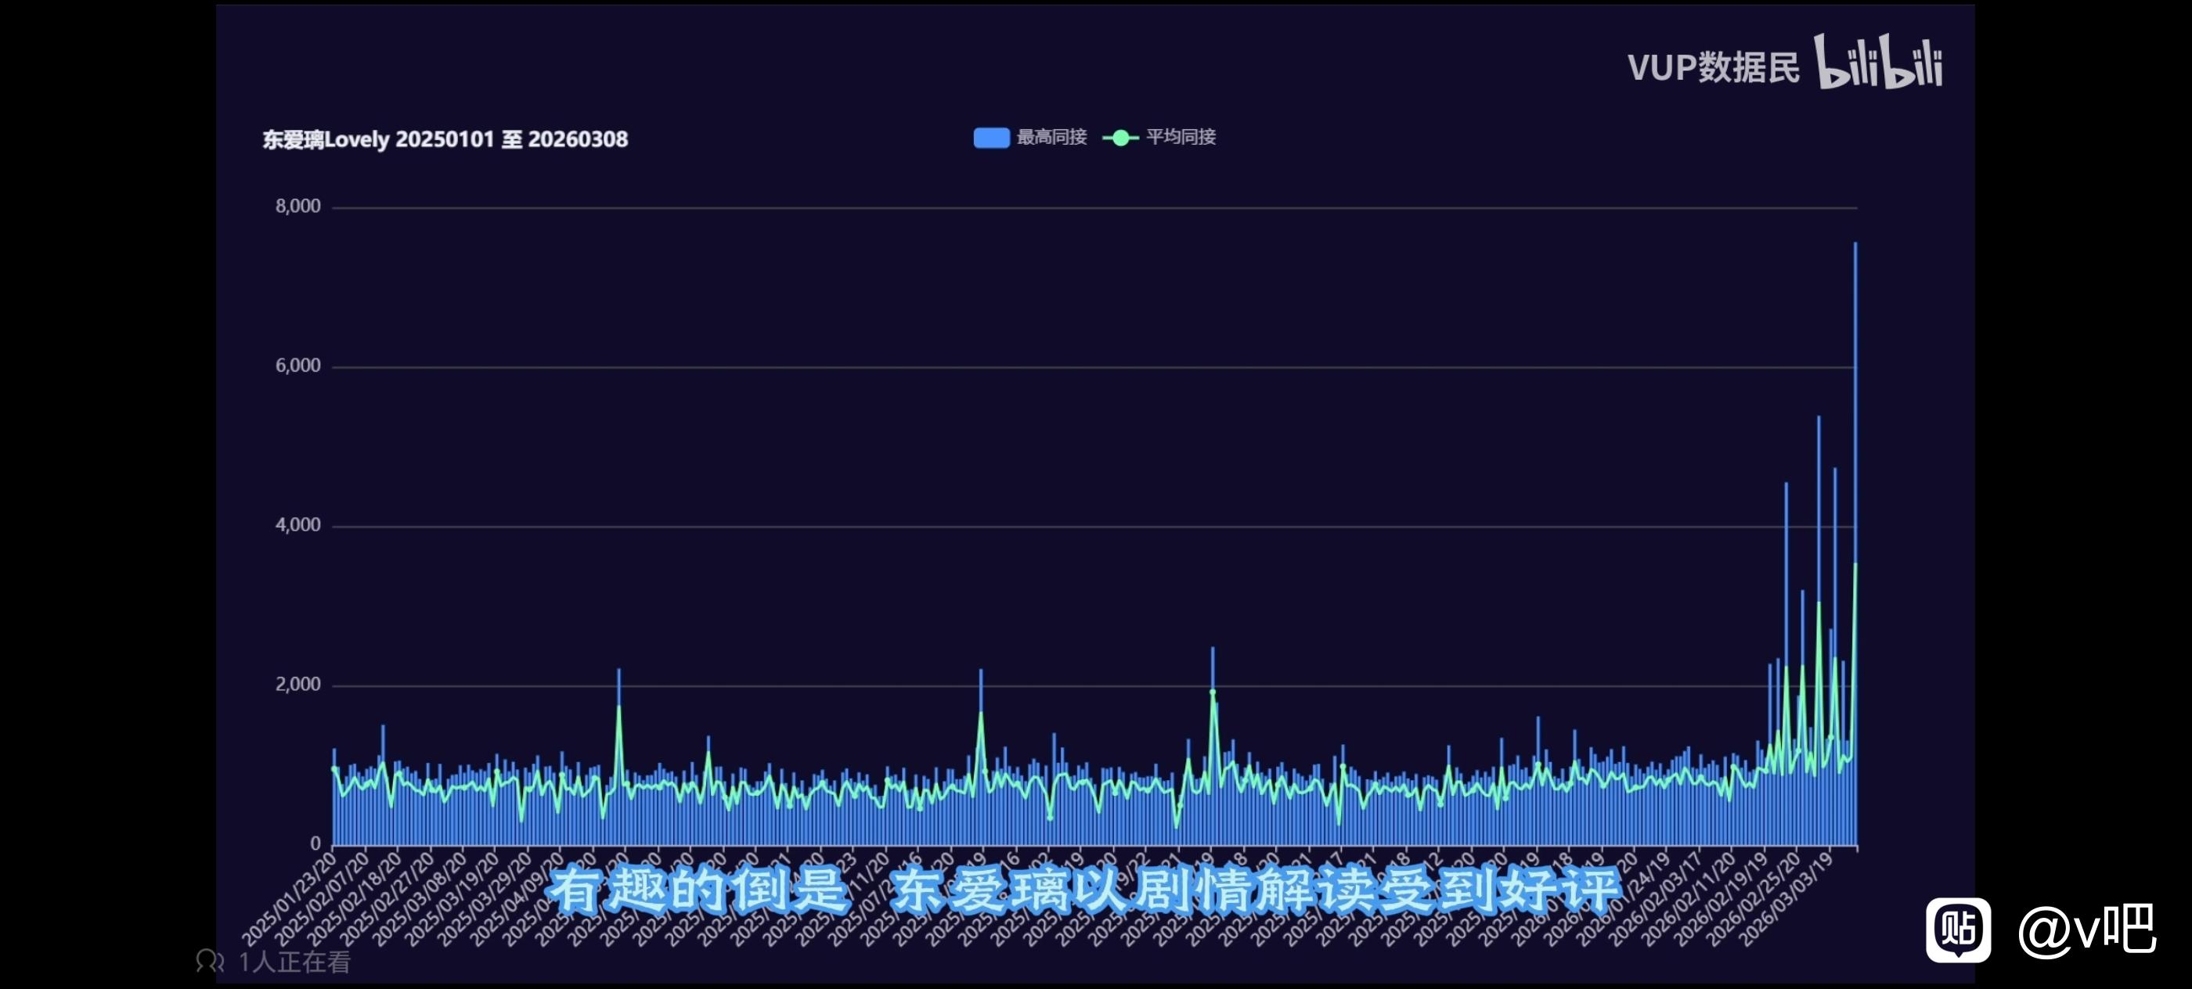Click the 1人正在看 viewer text
2192x989 pixels.
pyautogui.click(x=294, y=962)
